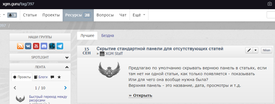Image resolution: width=275 pixels, height=104 pixels.
Task: Open the XGM Staff project link
Action: (114, 54)
